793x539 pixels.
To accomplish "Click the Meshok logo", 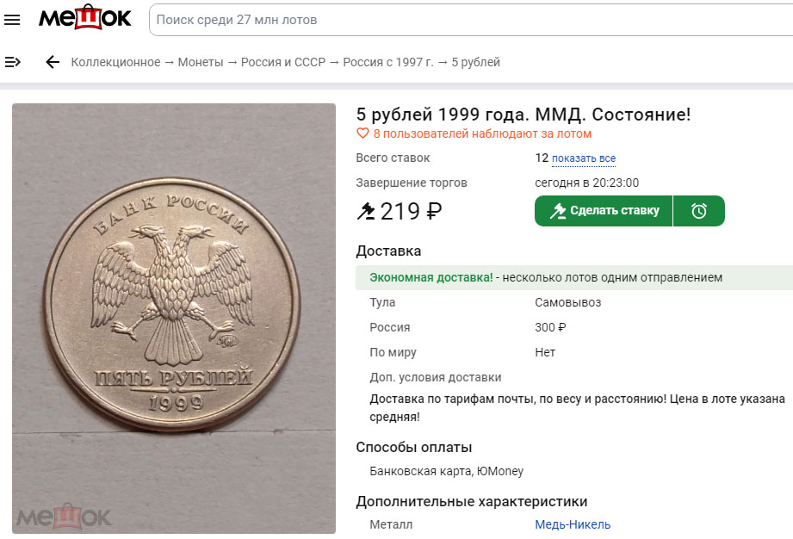I will [x=85, y=18].
